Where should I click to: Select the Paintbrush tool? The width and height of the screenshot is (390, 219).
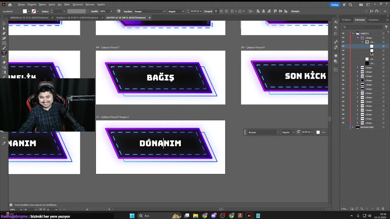coord(4,48)
